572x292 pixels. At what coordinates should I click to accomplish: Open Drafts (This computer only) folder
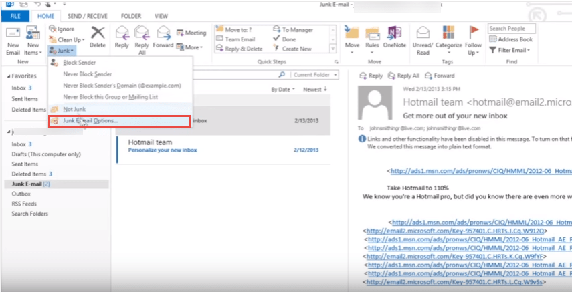tap(46, 154)
